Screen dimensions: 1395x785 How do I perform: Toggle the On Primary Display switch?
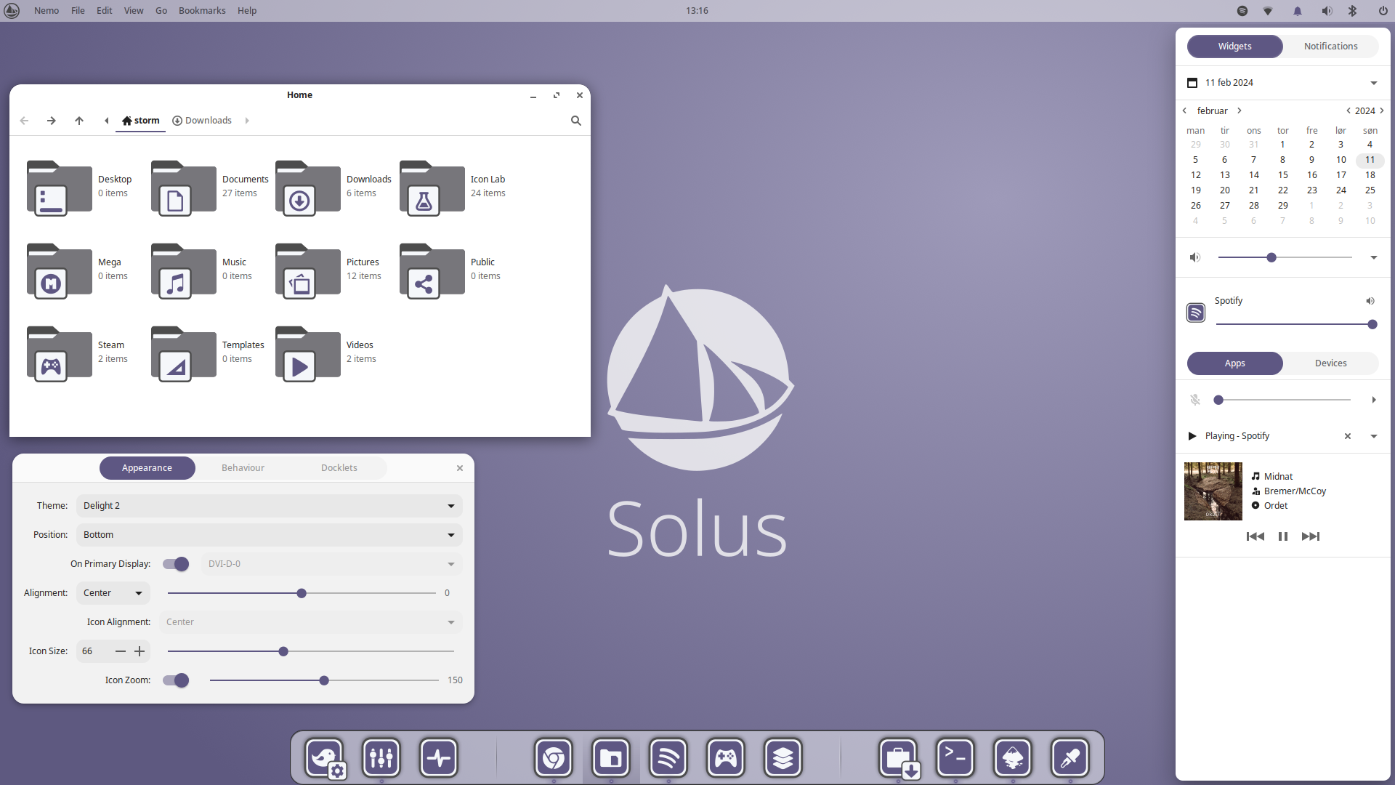coord(175,563)
